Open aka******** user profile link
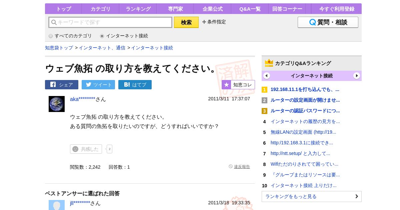The image size is (400, 210). [83, 99]
